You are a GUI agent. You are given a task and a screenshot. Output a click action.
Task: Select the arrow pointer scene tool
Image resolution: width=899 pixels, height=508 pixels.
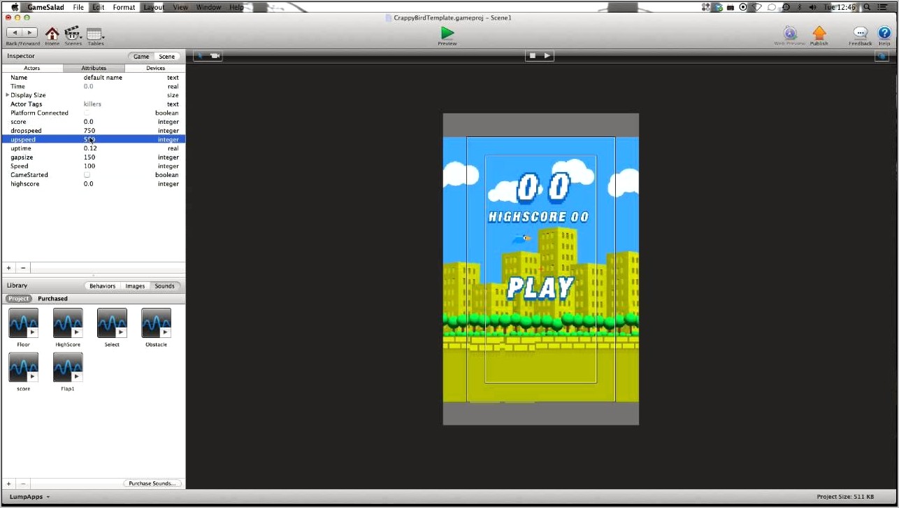pyautogui.click(x=201, y=55)
